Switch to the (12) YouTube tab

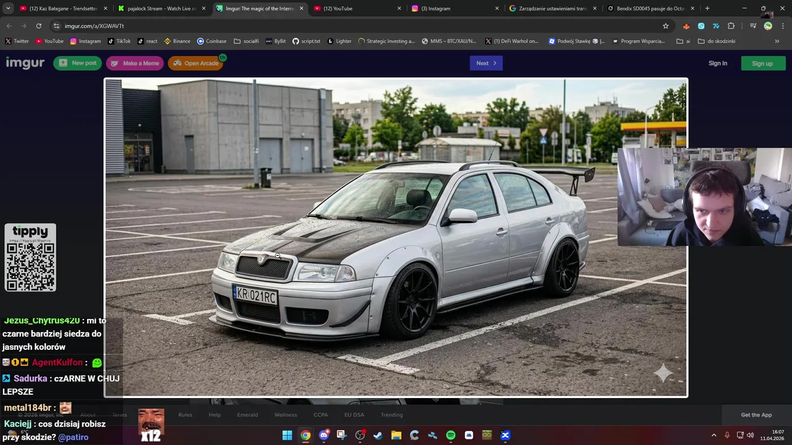tap(356, 9)
